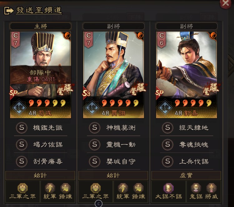Image resolution: width=234 pixels, height=207 pixels.
Task: Click the 主將 header tab
Action: coord(41,26)
